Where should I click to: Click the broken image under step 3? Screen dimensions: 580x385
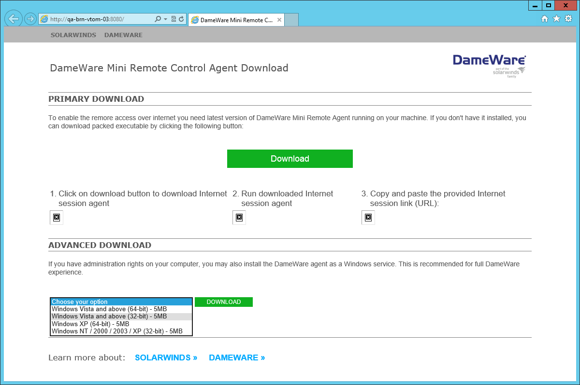368,218
